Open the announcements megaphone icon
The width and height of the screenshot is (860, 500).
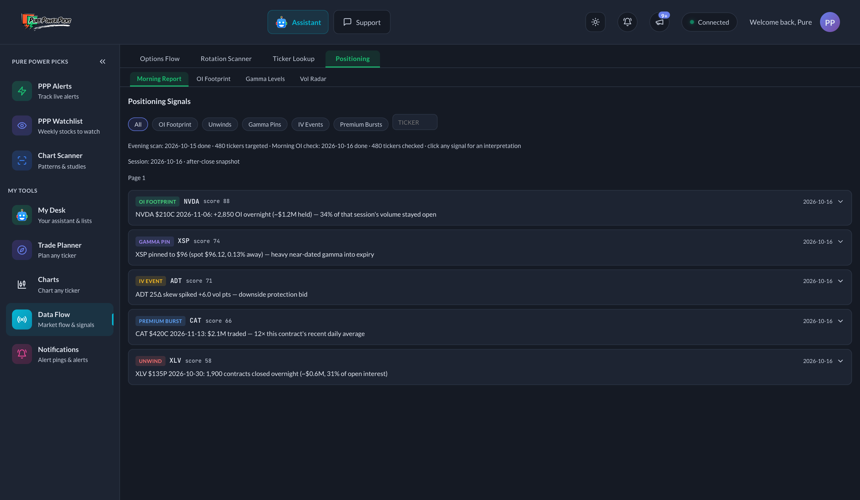(659, 22)
